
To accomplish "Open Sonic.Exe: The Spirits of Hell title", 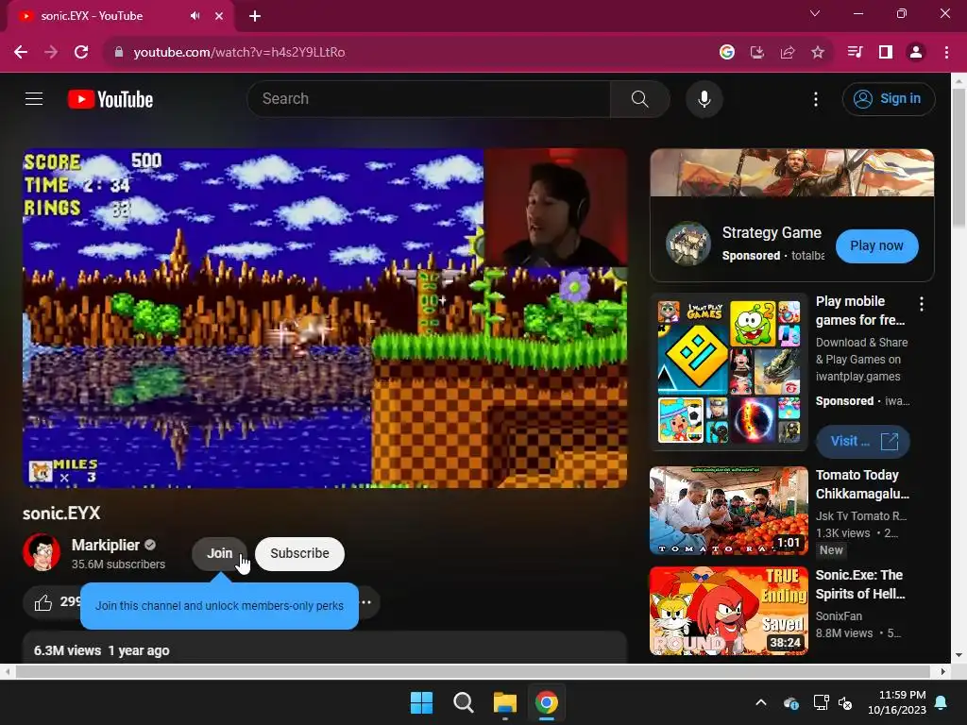I will pos(859,584).
